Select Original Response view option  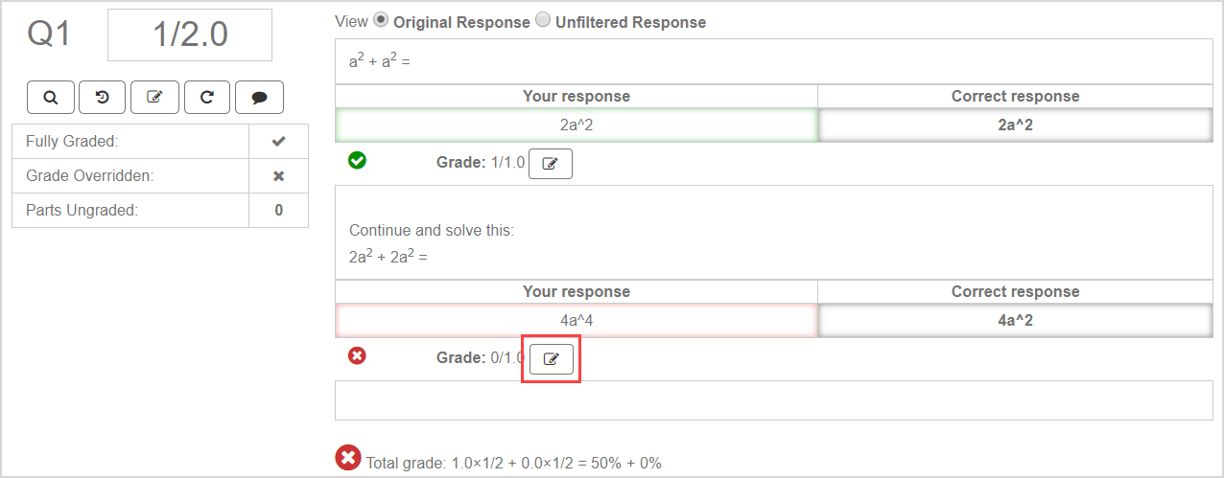[x=381, y=20]
